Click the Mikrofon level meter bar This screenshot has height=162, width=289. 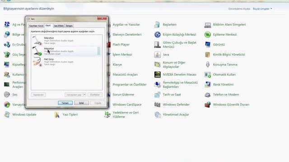(99, 51)
